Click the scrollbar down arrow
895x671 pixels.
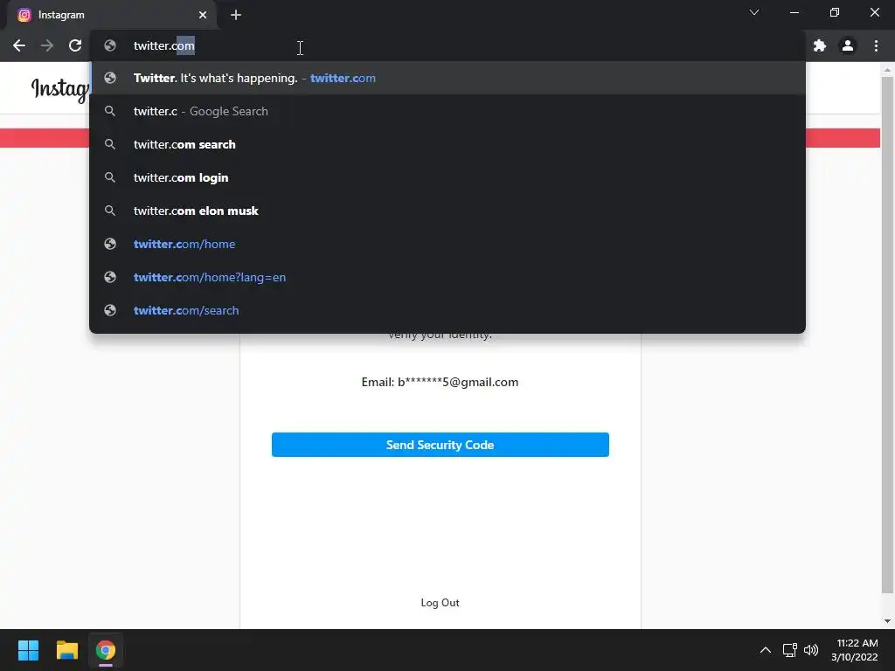[887, 621]
